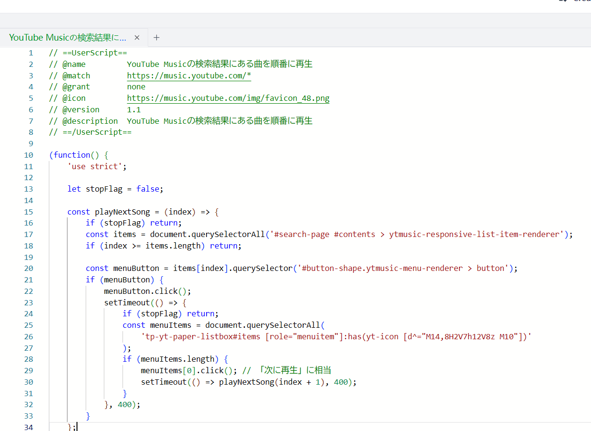The image size is (591, 431).
Task: Click the 「次に再生」に相当 comment
Action: tap(287, 370)
